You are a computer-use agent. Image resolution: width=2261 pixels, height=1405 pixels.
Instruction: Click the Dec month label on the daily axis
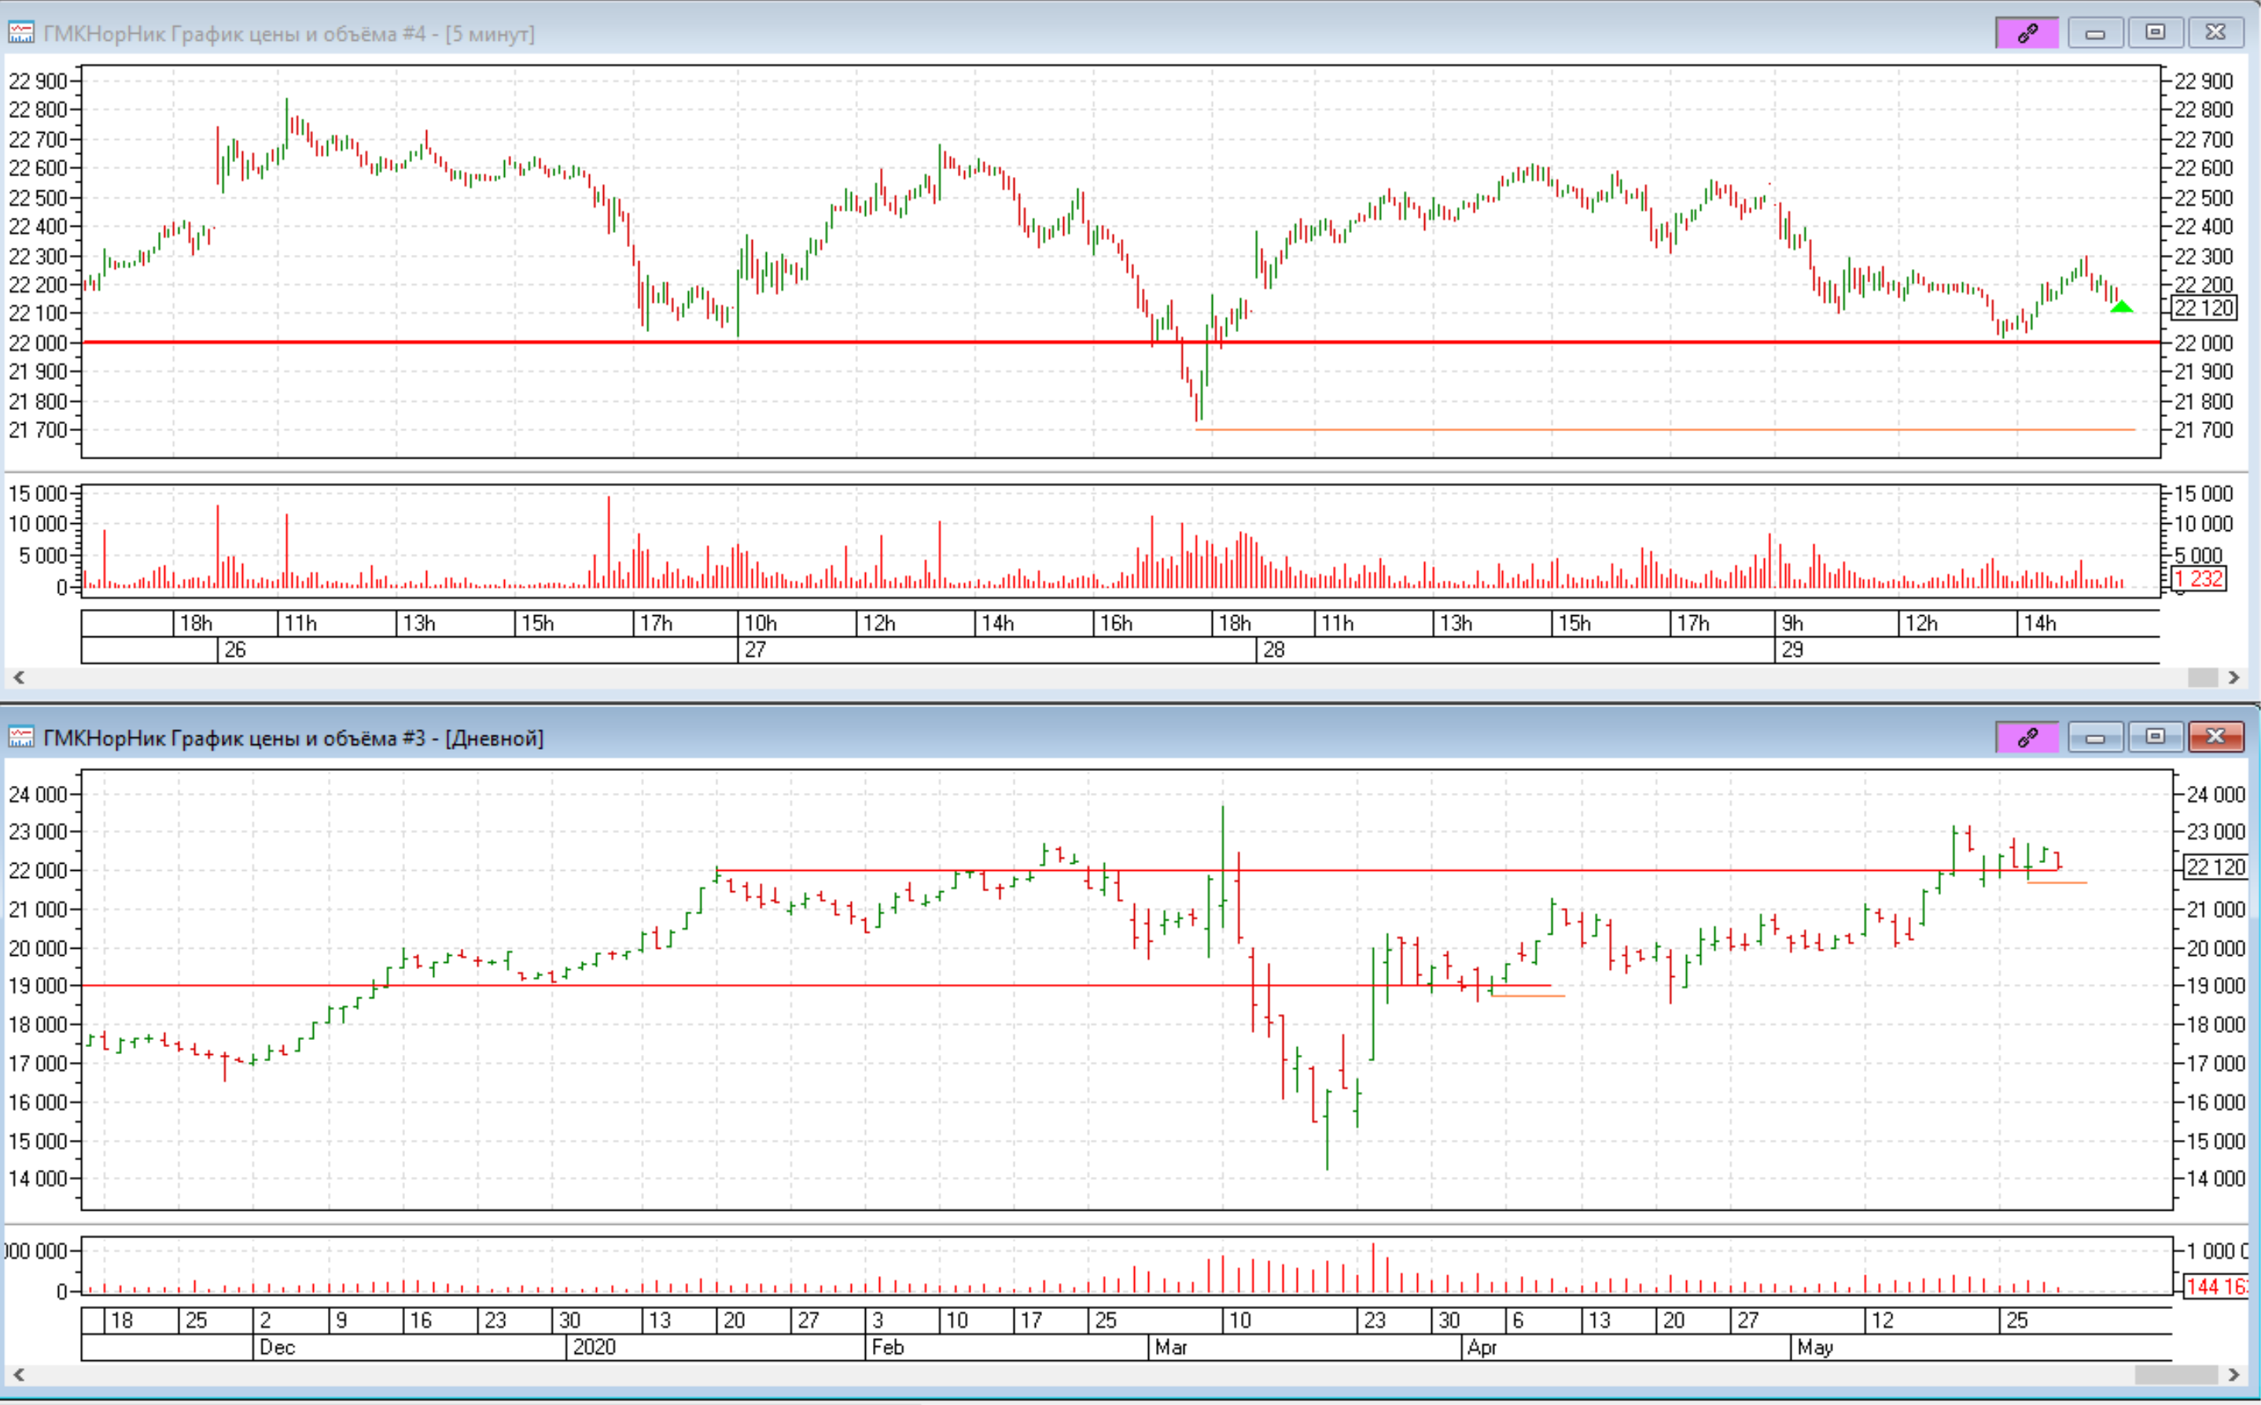pos(277,1347)
